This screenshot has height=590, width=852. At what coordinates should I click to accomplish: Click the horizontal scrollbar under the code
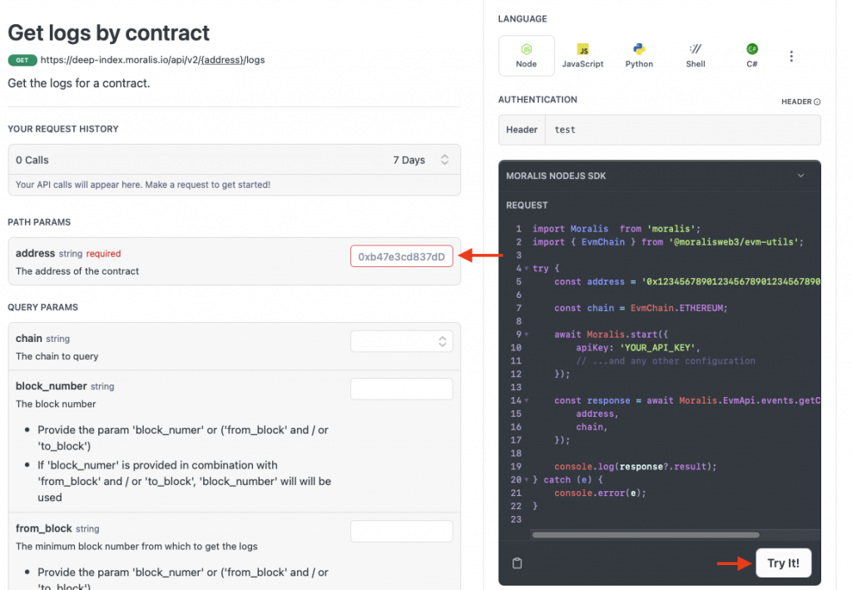pyautogui.click(x=646, y=534)
